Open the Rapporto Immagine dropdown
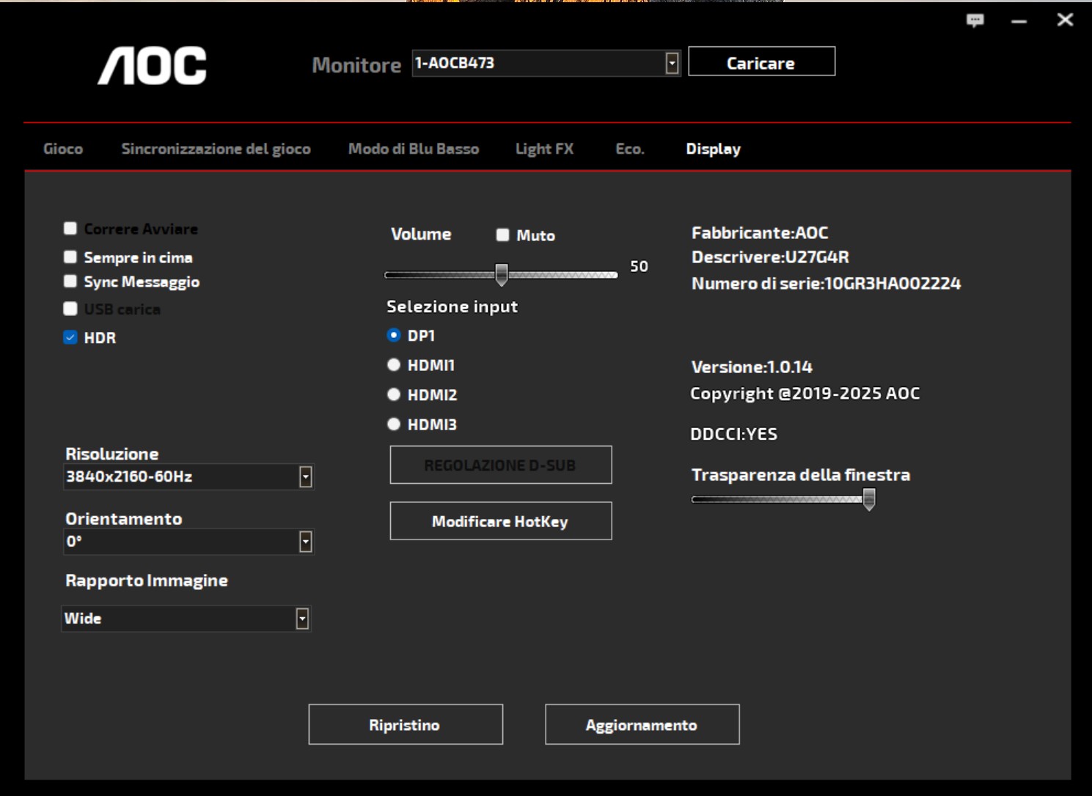 tap(302, 619)
